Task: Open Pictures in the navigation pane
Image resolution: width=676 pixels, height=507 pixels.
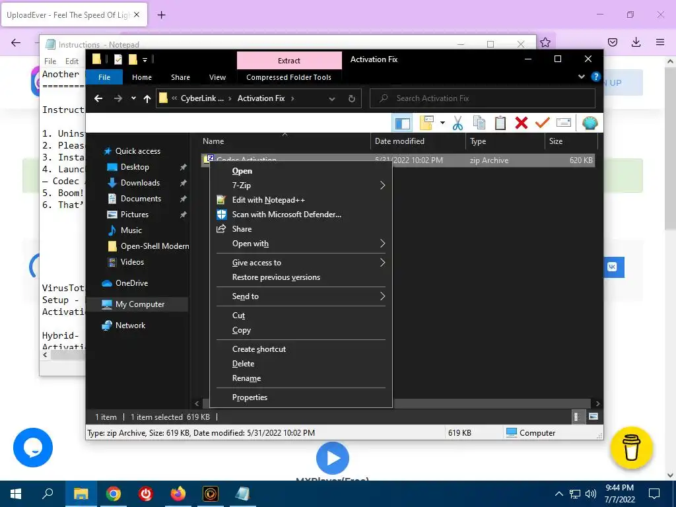Action: pyautogui.click(x=135, y=215)
